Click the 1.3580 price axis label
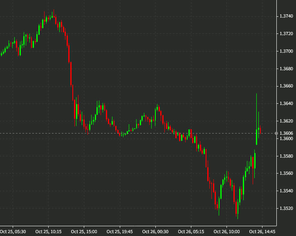 (x=286, y=156)
